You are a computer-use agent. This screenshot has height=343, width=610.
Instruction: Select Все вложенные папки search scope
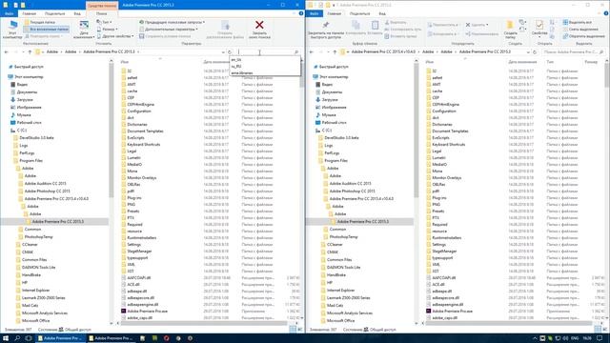click(47, 30)
